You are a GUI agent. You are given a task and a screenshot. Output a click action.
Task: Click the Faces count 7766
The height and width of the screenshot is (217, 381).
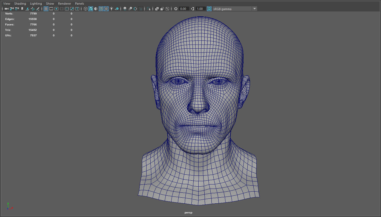click(x=33, y=25)
